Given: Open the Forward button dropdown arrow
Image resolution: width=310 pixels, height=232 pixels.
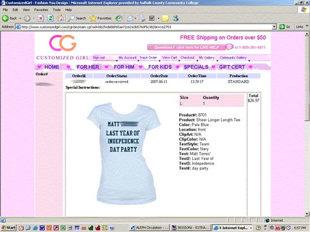Looking at the screenshot, I should click(x=34, y=19).
